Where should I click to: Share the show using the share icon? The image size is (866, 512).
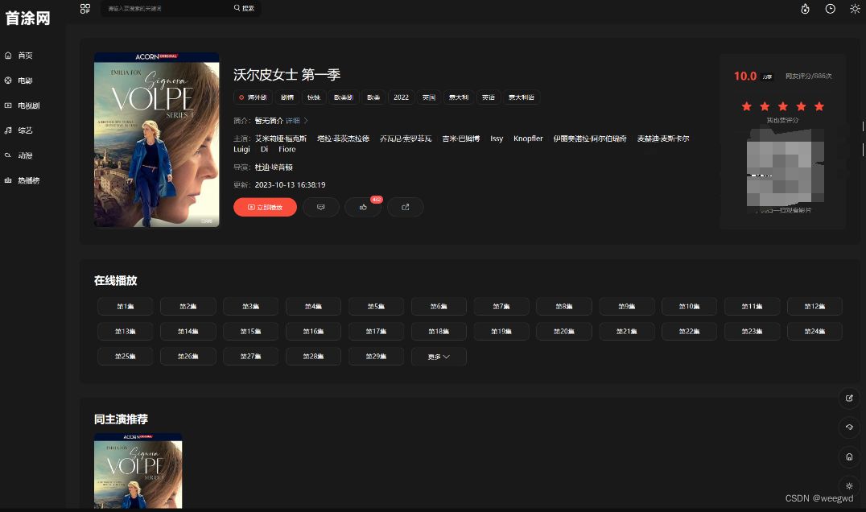405,207
